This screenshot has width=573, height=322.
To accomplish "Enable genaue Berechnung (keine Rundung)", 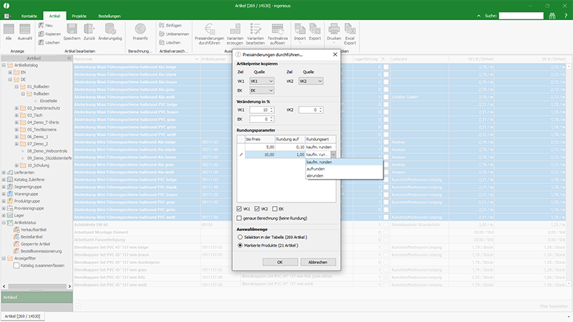I will tap(239, 218).
